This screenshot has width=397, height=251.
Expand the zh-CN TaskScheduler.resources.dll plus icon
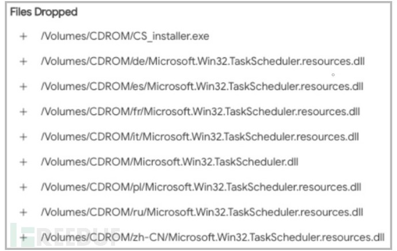(24, 237)
